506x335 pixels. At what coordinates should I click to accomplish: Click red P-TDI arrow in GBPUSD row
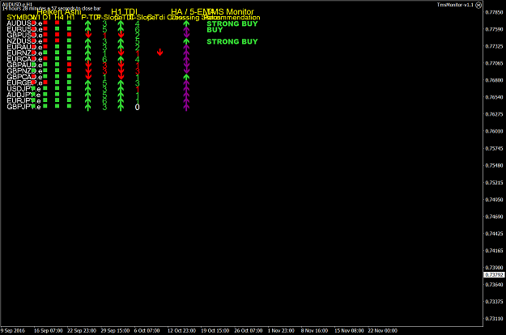pyautogui.click(x=87, y=35)
